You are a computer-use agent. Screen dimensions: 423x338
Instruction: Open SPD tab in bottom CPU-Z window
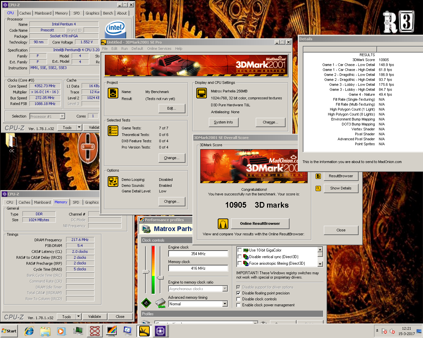tap(76, 202)
